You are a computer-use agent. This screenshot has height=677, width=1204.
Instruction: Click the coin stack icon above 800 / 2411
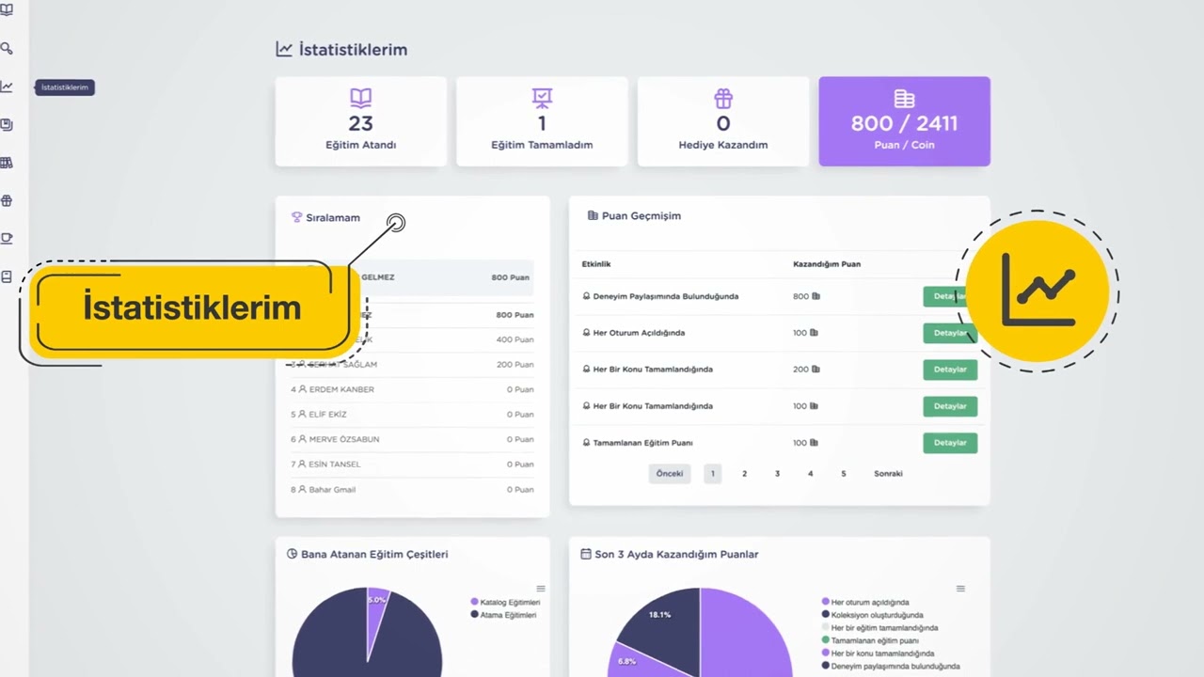pyautogui.click(x=904, y=99)
